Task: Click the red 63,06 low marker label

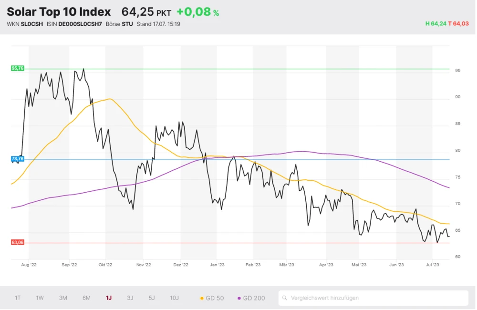Action: point(17,242)
